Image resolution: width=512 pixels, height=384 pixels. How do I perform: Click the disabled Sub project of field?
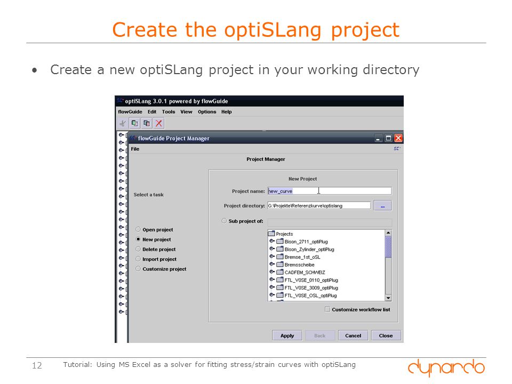[x=330, y=222]
